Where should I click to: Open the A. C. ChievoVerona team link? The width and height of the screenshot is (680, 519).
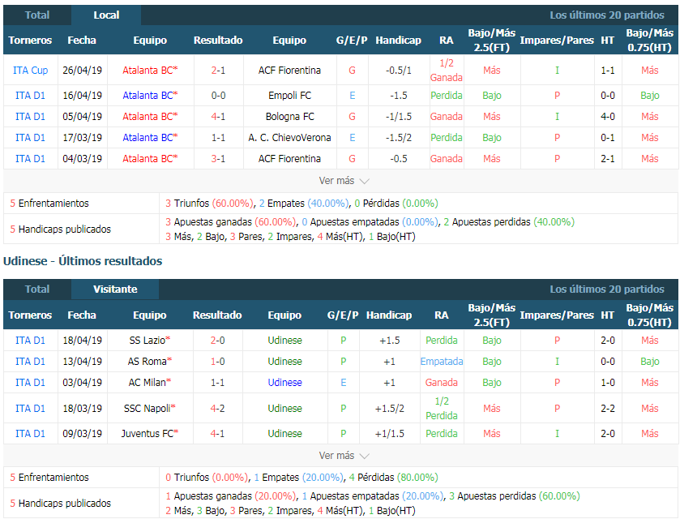coord(289,138)
